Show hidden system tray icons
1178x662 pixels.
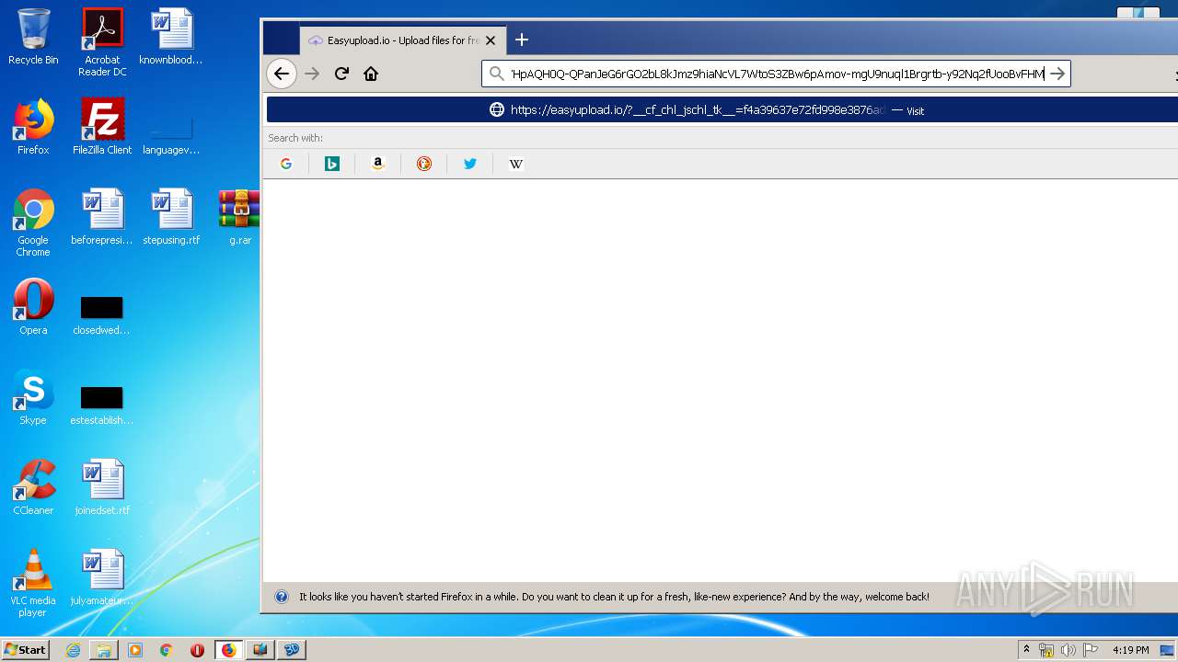tap(1026, 649)
